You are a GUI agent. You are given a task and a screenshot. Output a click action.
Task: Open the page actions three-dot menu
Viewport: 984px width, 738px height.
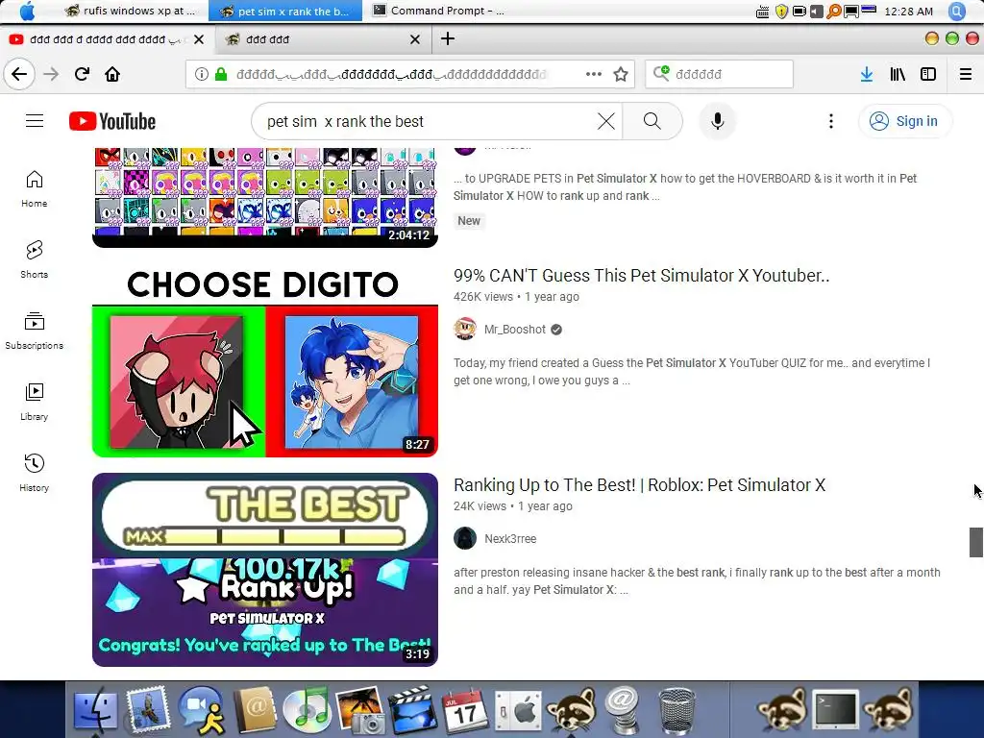[x=593, y=74]
